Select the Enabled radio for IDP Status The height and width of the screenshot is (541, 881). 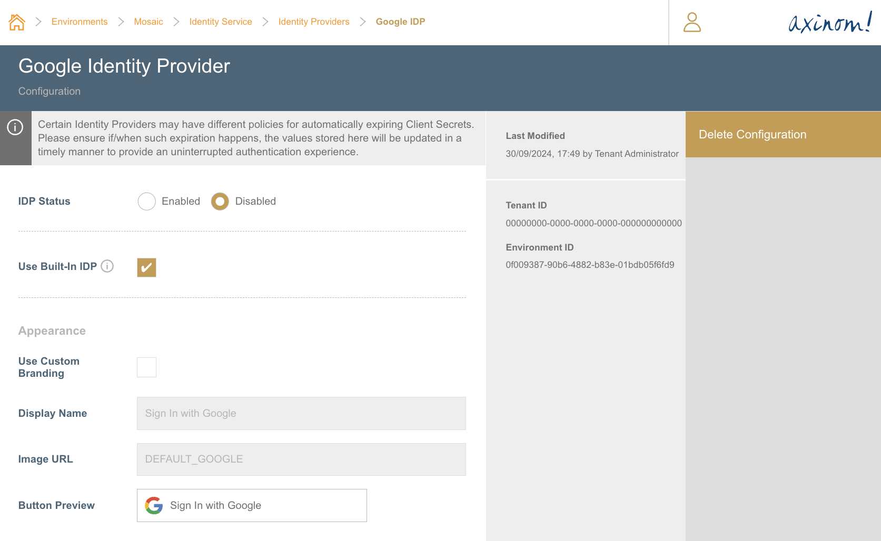pos(146,201)
